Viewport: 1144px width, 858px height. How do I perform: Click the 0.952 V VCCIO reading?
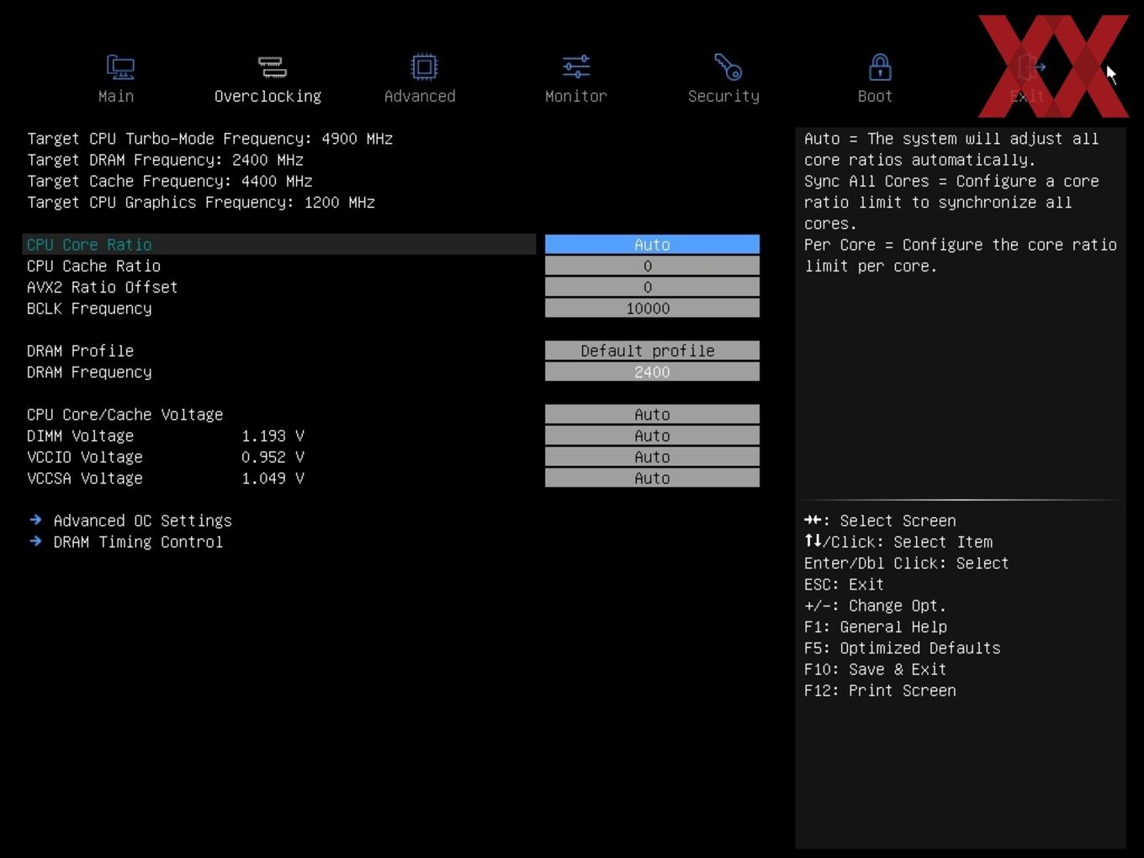coord(273,457)
